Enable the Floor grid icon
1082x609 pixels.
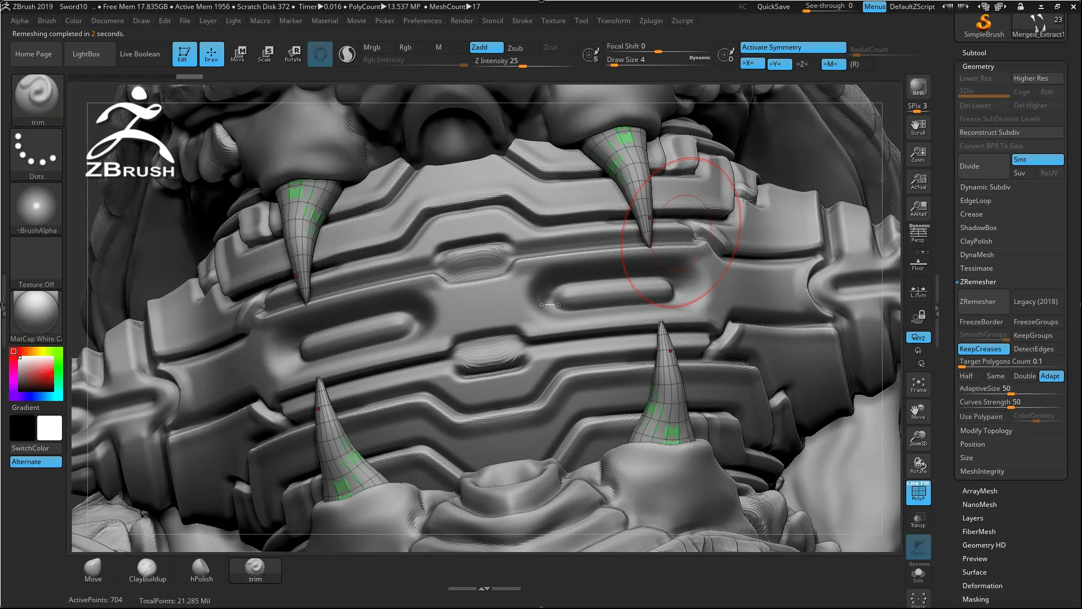coord(918,263)
